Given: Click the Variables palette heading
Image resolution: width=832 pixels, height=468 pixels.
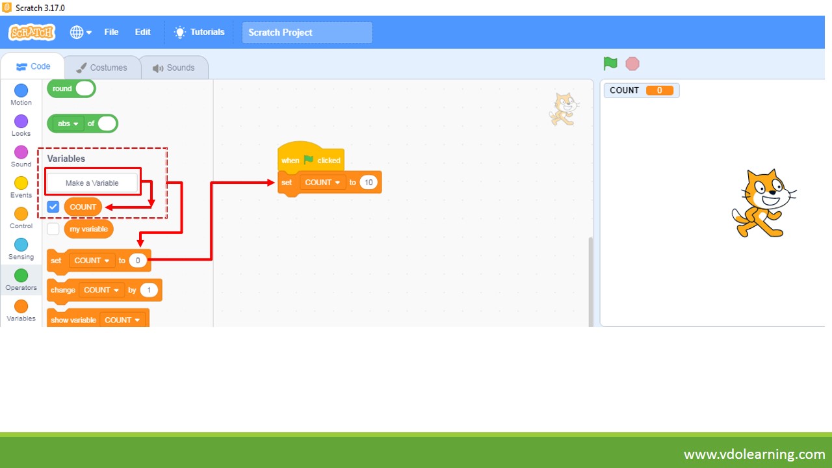Looking at the screenshot, I should point(66,159).
